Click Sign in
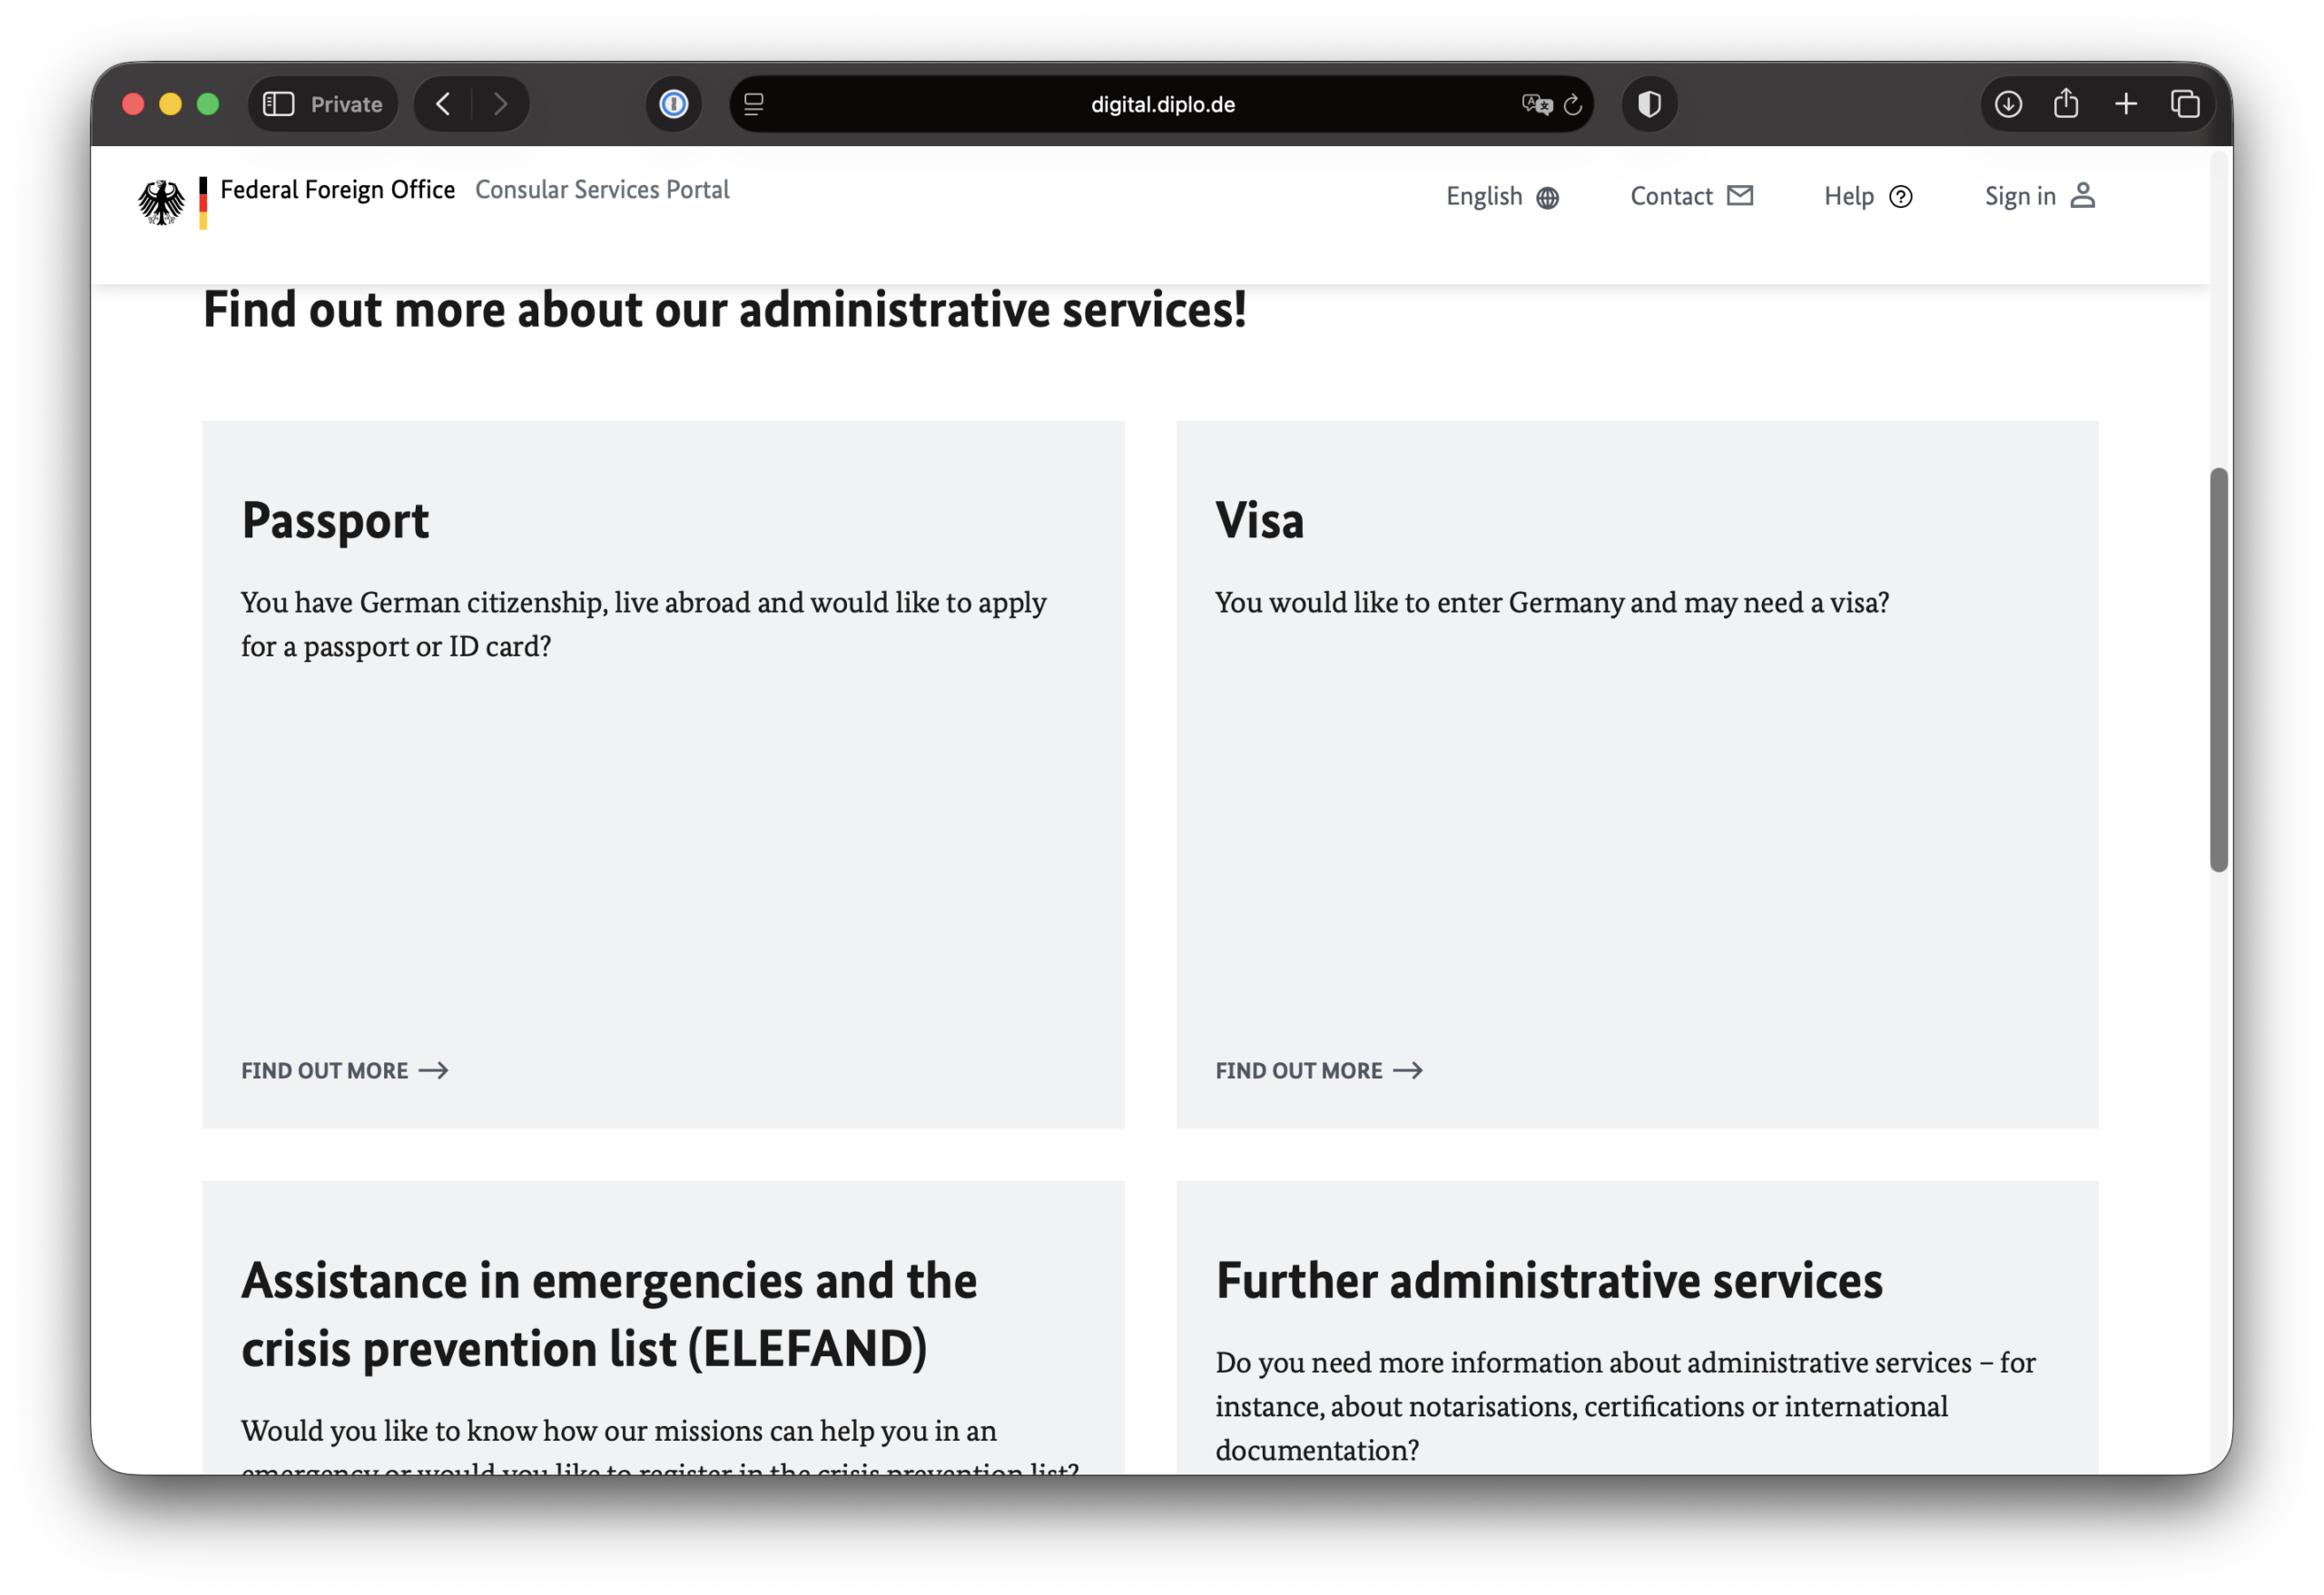The height and width of the screenshot is (1595, 2324). 2039,196
